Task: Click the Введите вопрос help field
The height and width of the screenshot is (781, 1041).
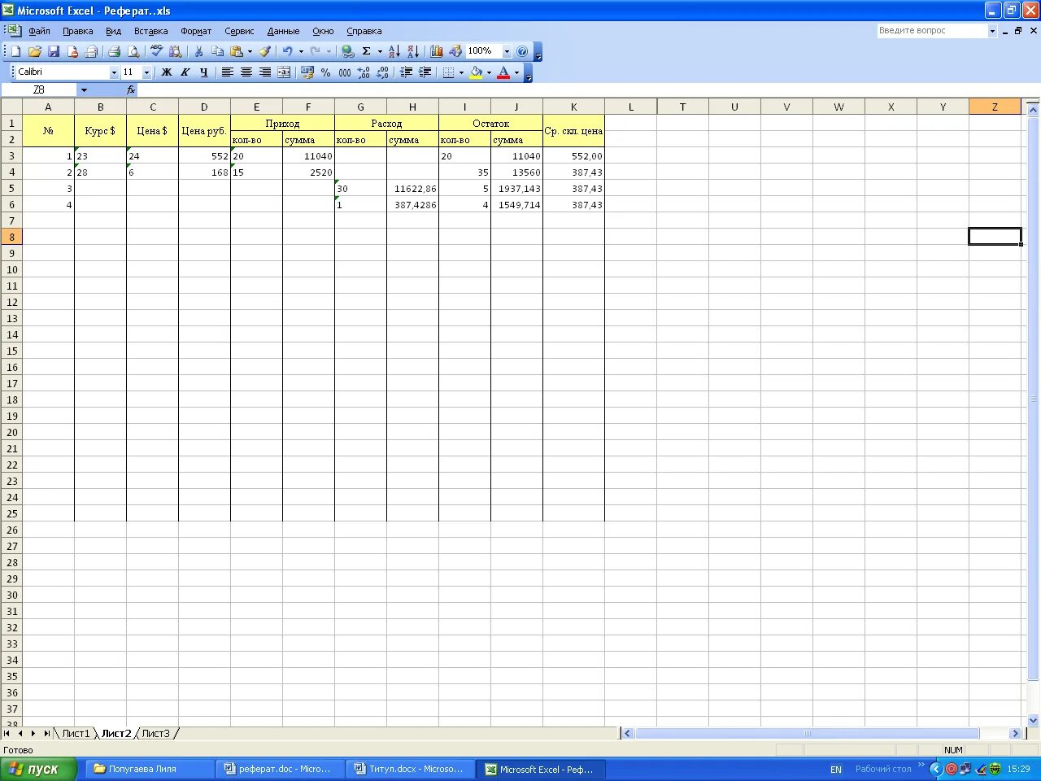Action: 932,31
